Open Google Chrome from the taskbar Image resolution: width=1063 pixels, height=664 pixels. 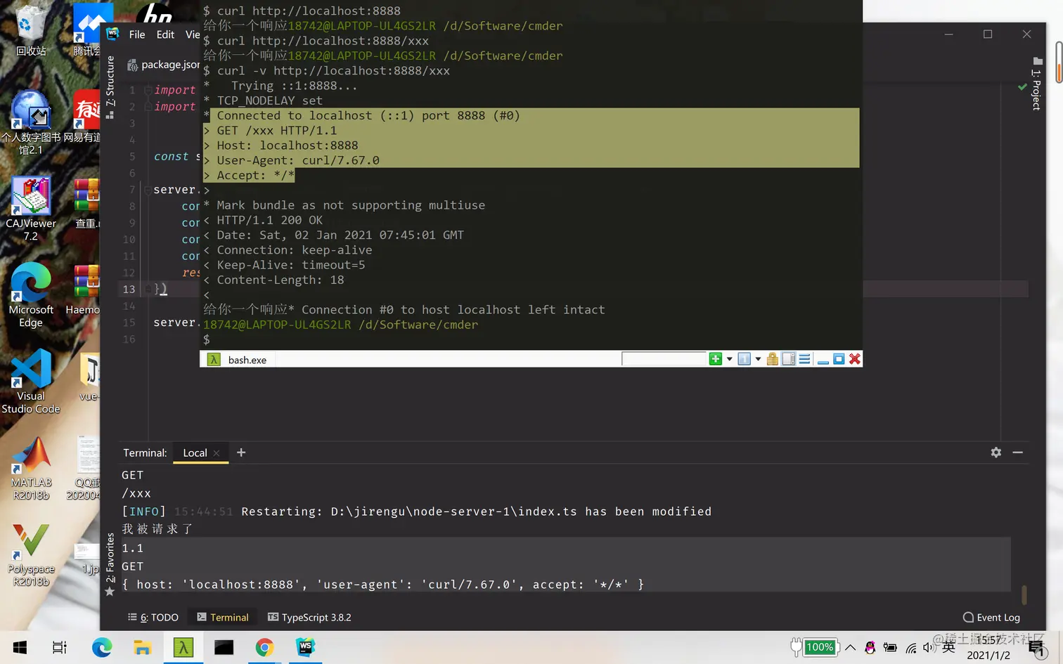(x=264, y=647)
